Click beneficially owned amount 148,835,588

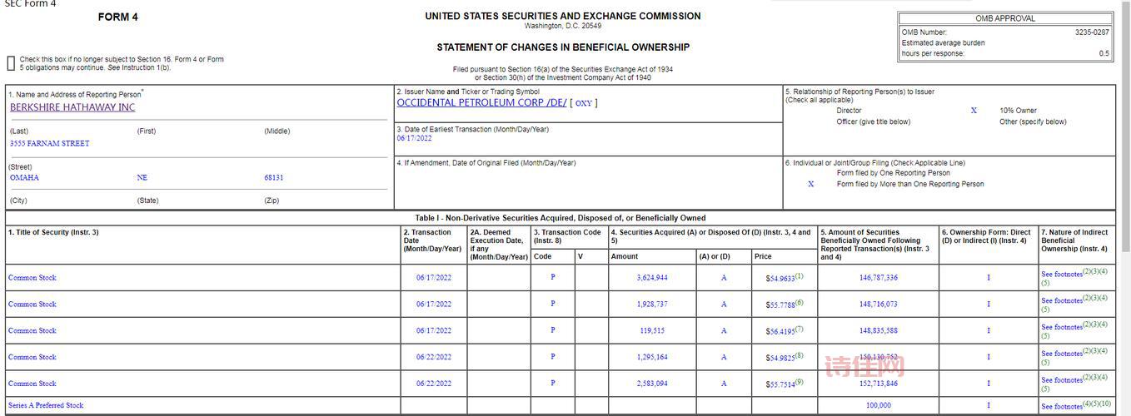point(879,331)
